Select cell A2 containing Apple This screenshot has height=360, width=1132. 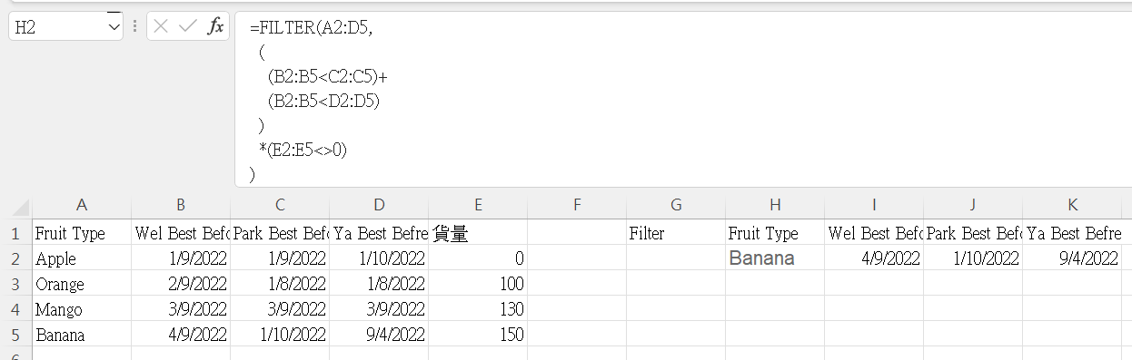click(82, 258)
